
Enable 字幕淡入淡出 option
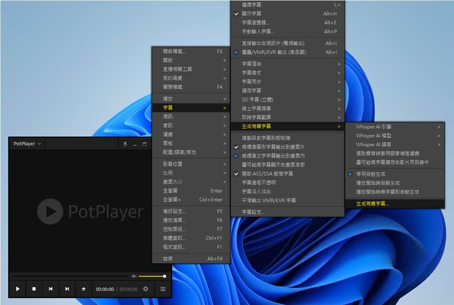[x=287, y=191]
